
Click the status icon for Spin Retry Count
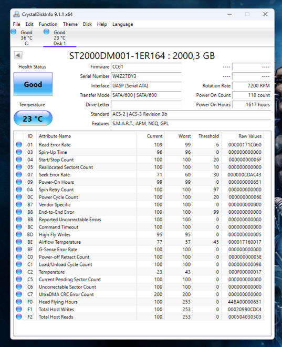[19, 190]
